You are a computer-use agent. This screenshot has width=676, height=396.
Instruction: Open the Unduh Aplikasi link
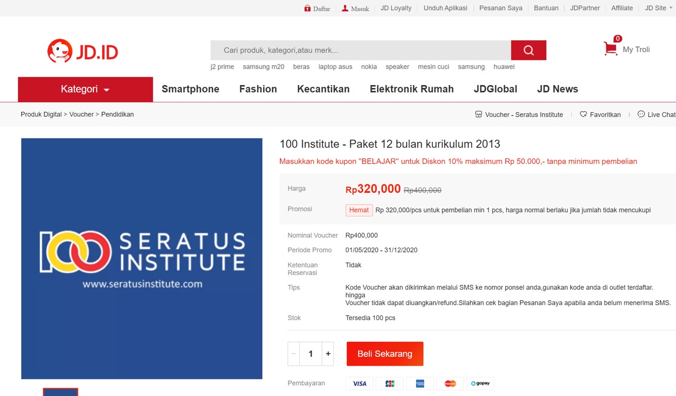pos(445,8)
